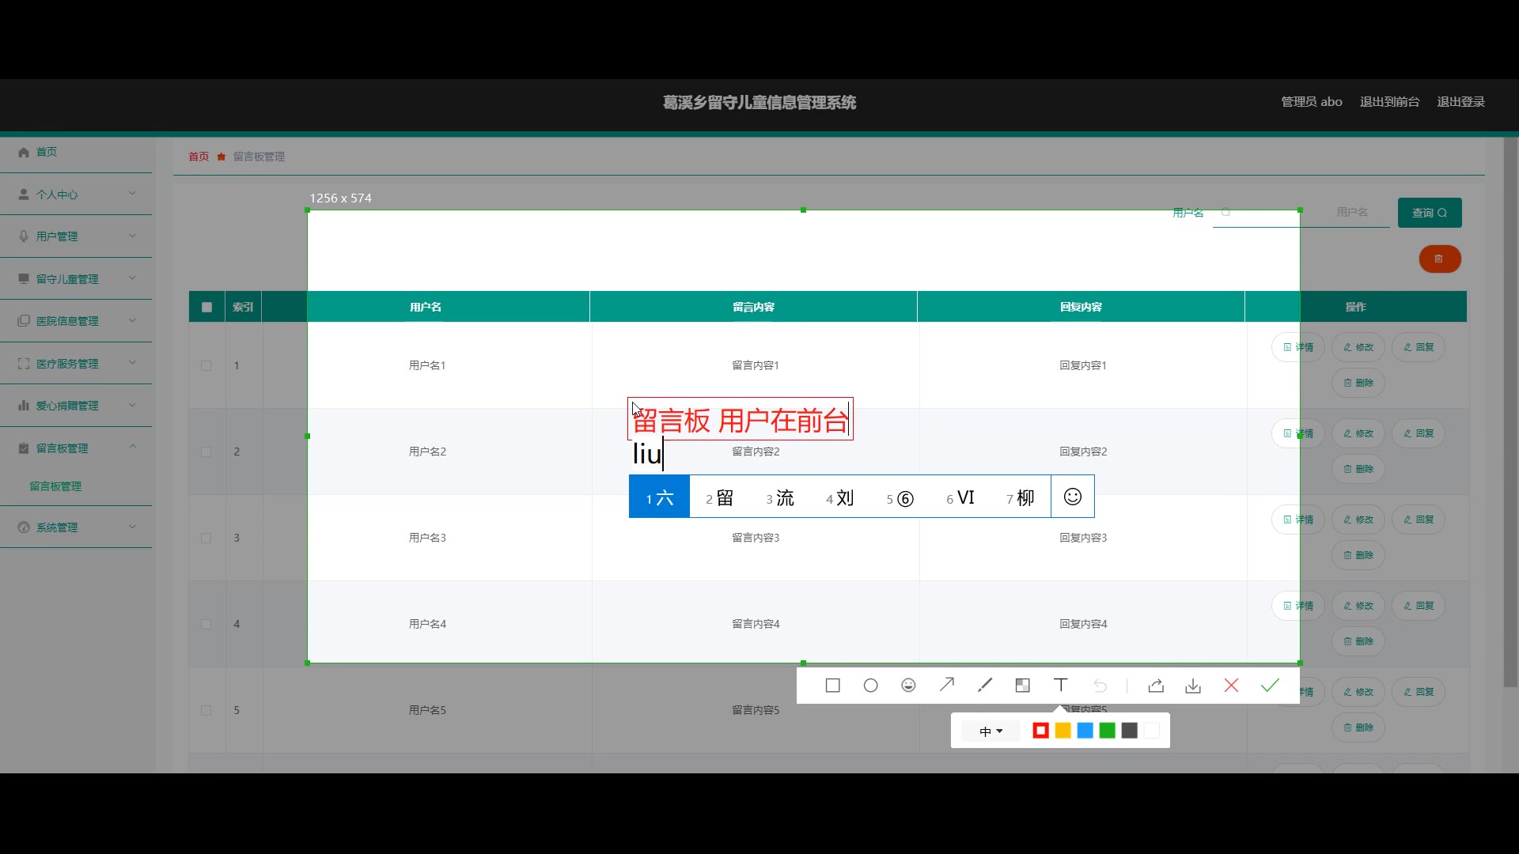This screenshot has width=1519, height=854.
Task: Select the pen brush tool
Action: [x=984, y=685]
